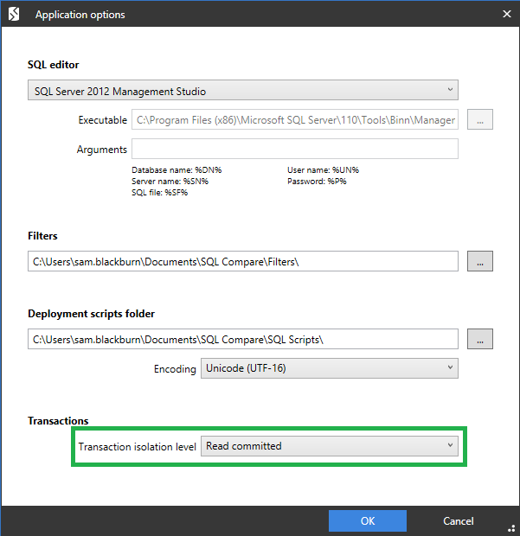The image size is (520, 536).
Task: Open the Transaction isolation level dropdown
Action: 329,446
